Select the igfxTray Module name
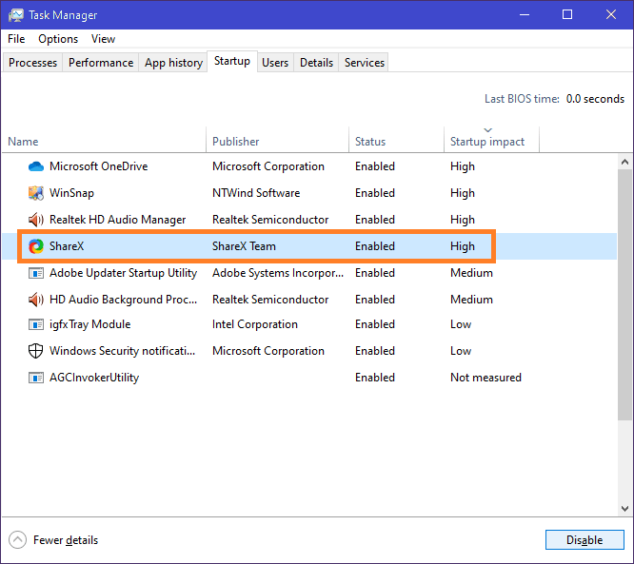The image size is (634, 564). pos(89,324)
